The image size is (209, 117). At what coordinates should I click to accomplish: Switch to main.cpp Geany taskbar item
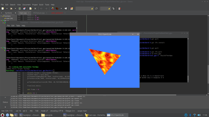coord(95,115)
